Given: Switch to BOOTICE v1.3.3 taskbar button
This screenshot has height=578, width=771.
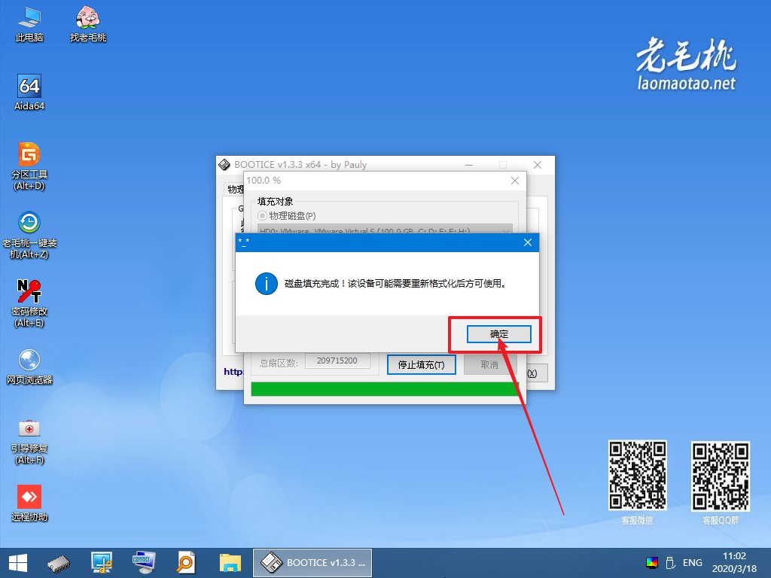Looking at the screenshot, I should 312,563.
